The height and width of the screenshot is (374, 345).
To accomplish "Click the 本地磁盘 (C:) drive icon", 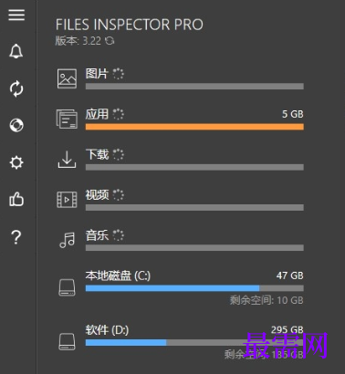I will pos(67,287).
